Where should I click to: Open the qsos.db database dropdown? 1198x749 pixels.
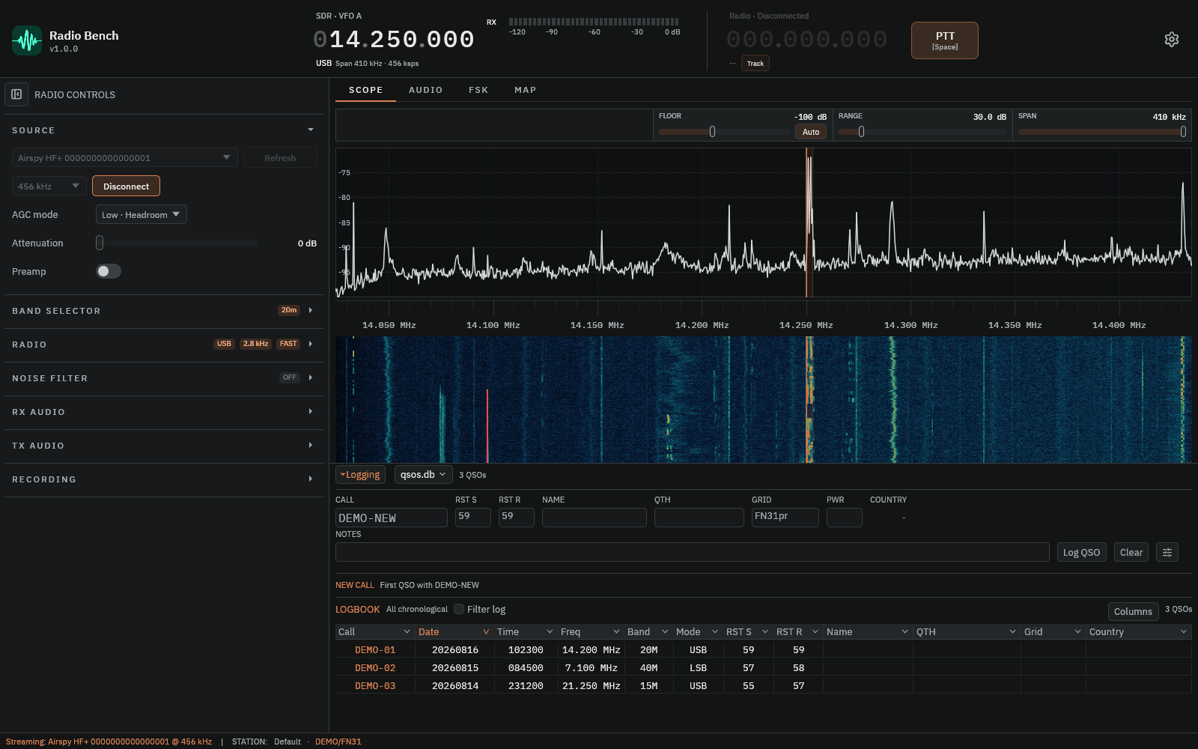[x=424, y=474]
